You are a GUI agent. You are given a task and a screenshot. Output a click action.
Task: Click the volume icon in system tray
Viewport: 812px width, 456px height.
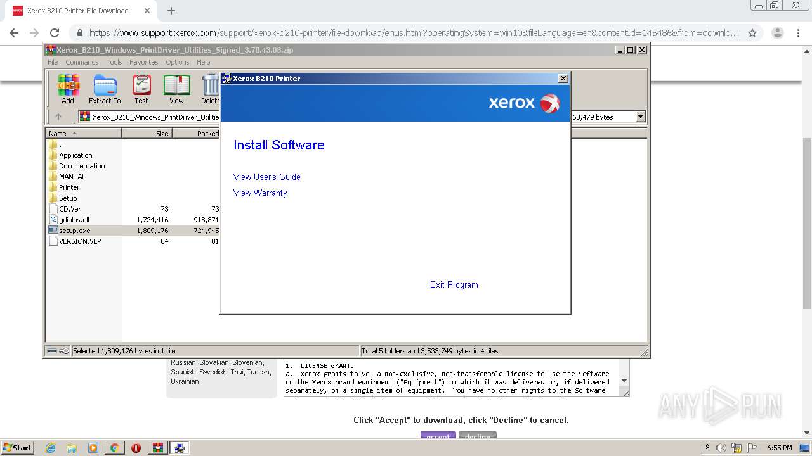tap(721, 448)
